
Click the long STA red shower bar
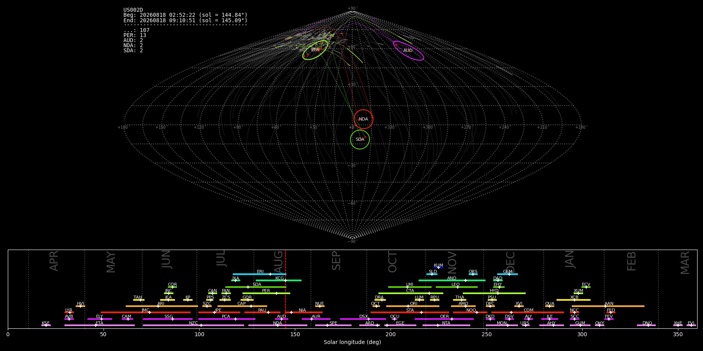click(x=410, y=312)
